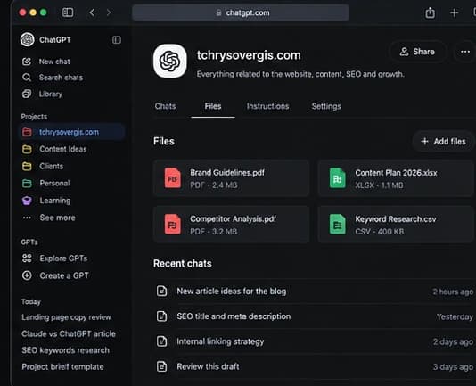Go forward with the Safari forward arrow
The image size is (476, 386).
[x=109, y=12]
